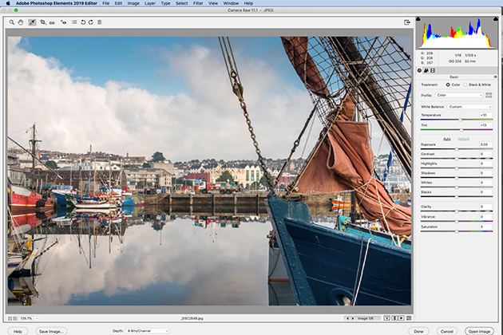Viewport: 503px width, 335px height.
Task: Open the Apple menu
Action: point(8,3)
